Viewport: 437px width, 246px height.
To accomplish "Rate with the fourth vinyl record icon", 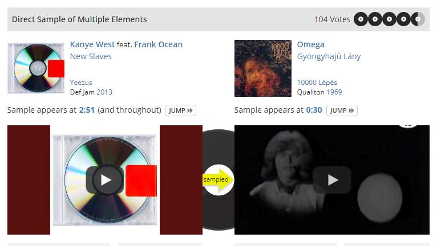I will coord(403,19).
